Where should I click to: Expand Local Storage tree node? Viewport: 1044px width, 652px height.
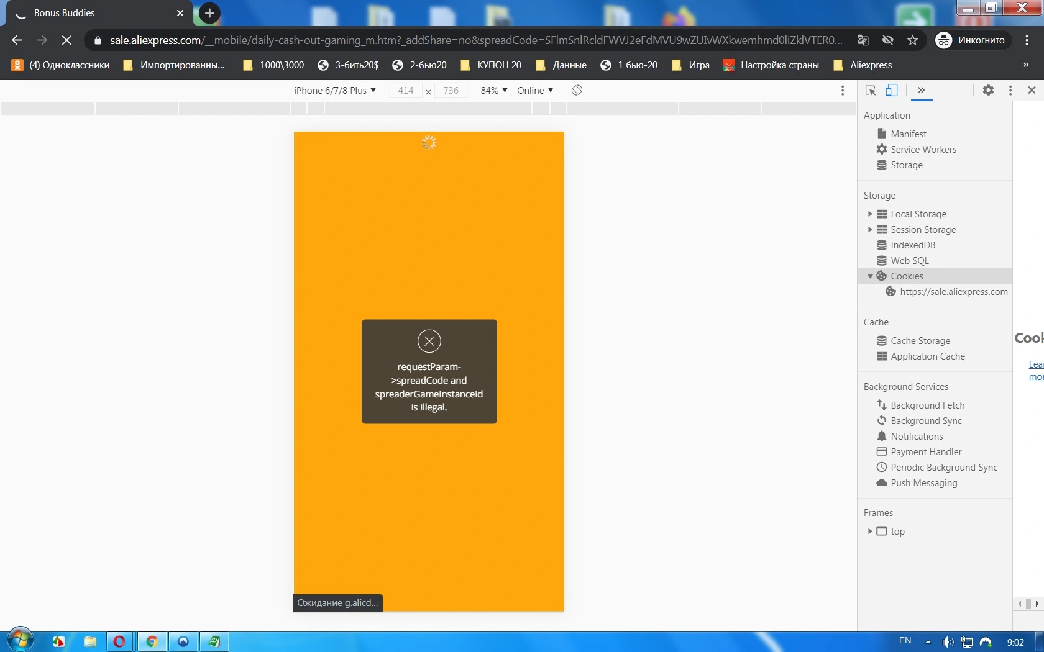pyautogui.click(x=870, y=214)
